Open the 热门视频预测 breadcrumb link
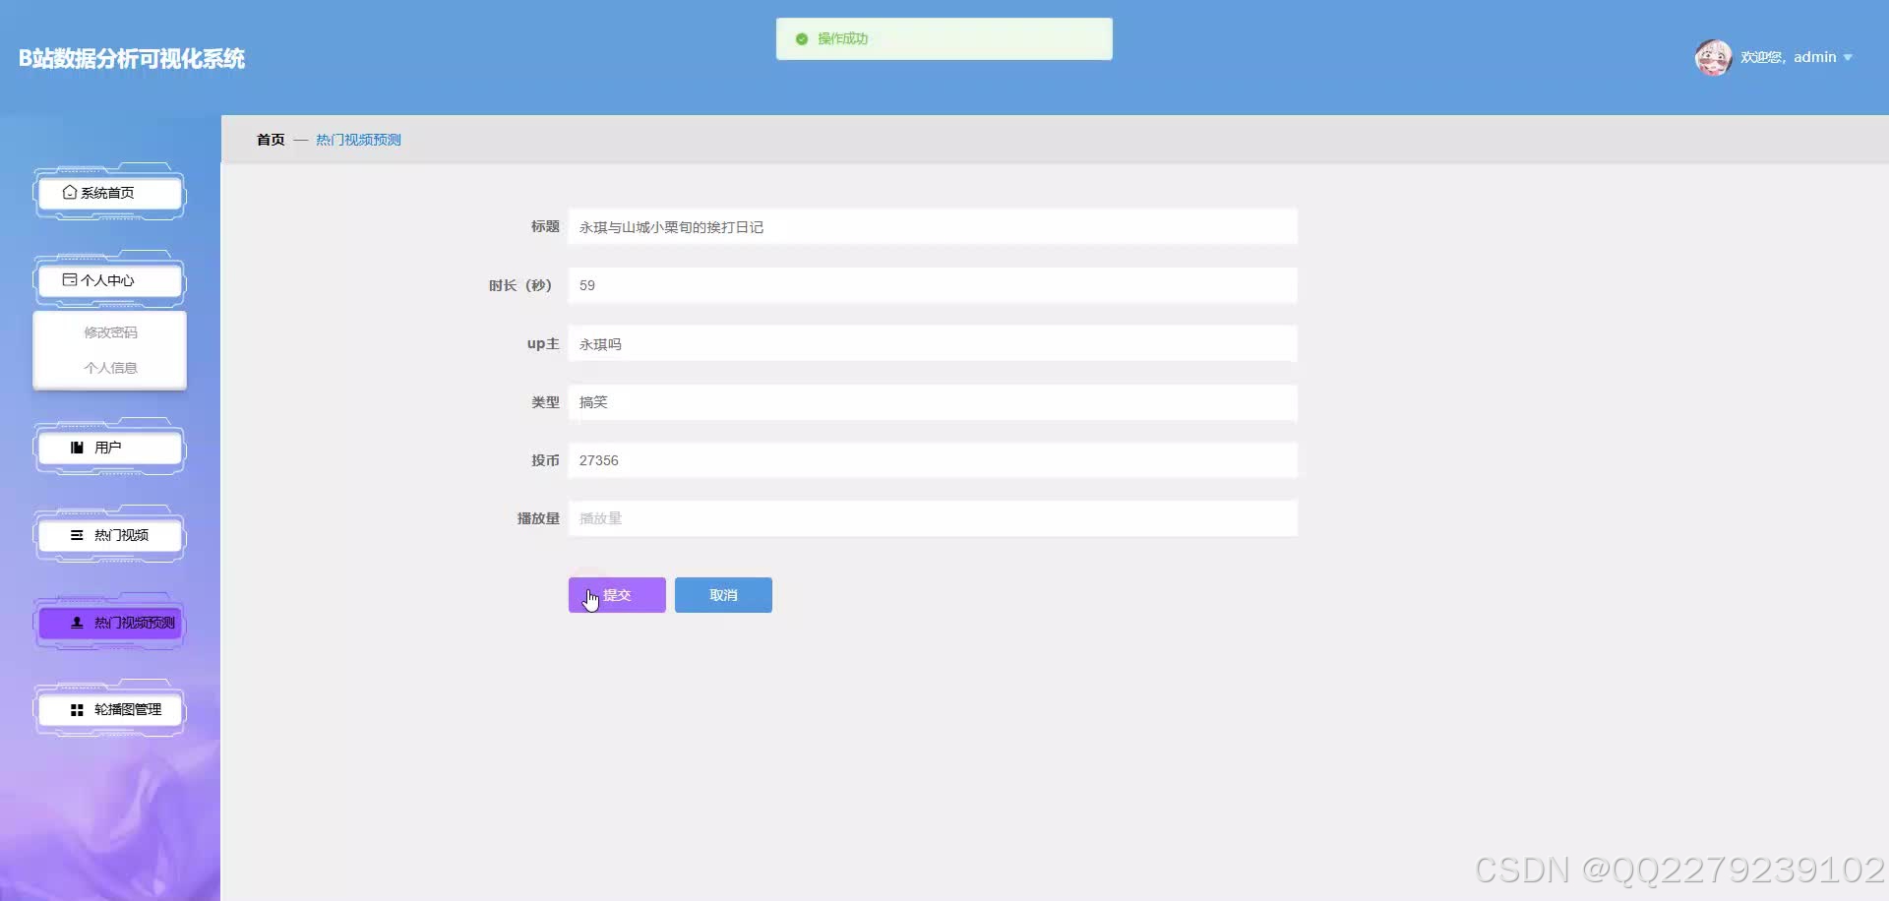1889x901 pixels. [x=357, y=139]
